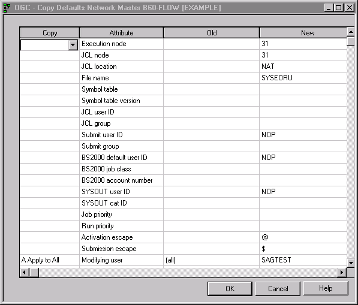The width and height of the screenshot is (358, 305).
Task: Select the SYSOUT user ID attribute
Action: pos(122,192)
